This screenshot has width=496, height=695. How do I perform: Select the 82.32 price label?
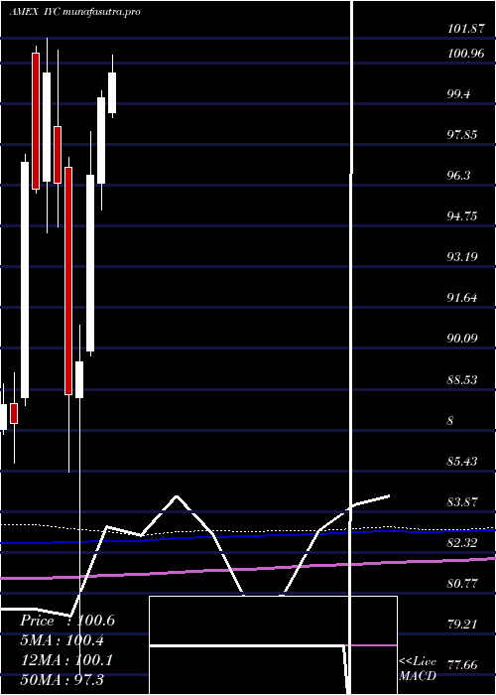(x=462, y=543)
